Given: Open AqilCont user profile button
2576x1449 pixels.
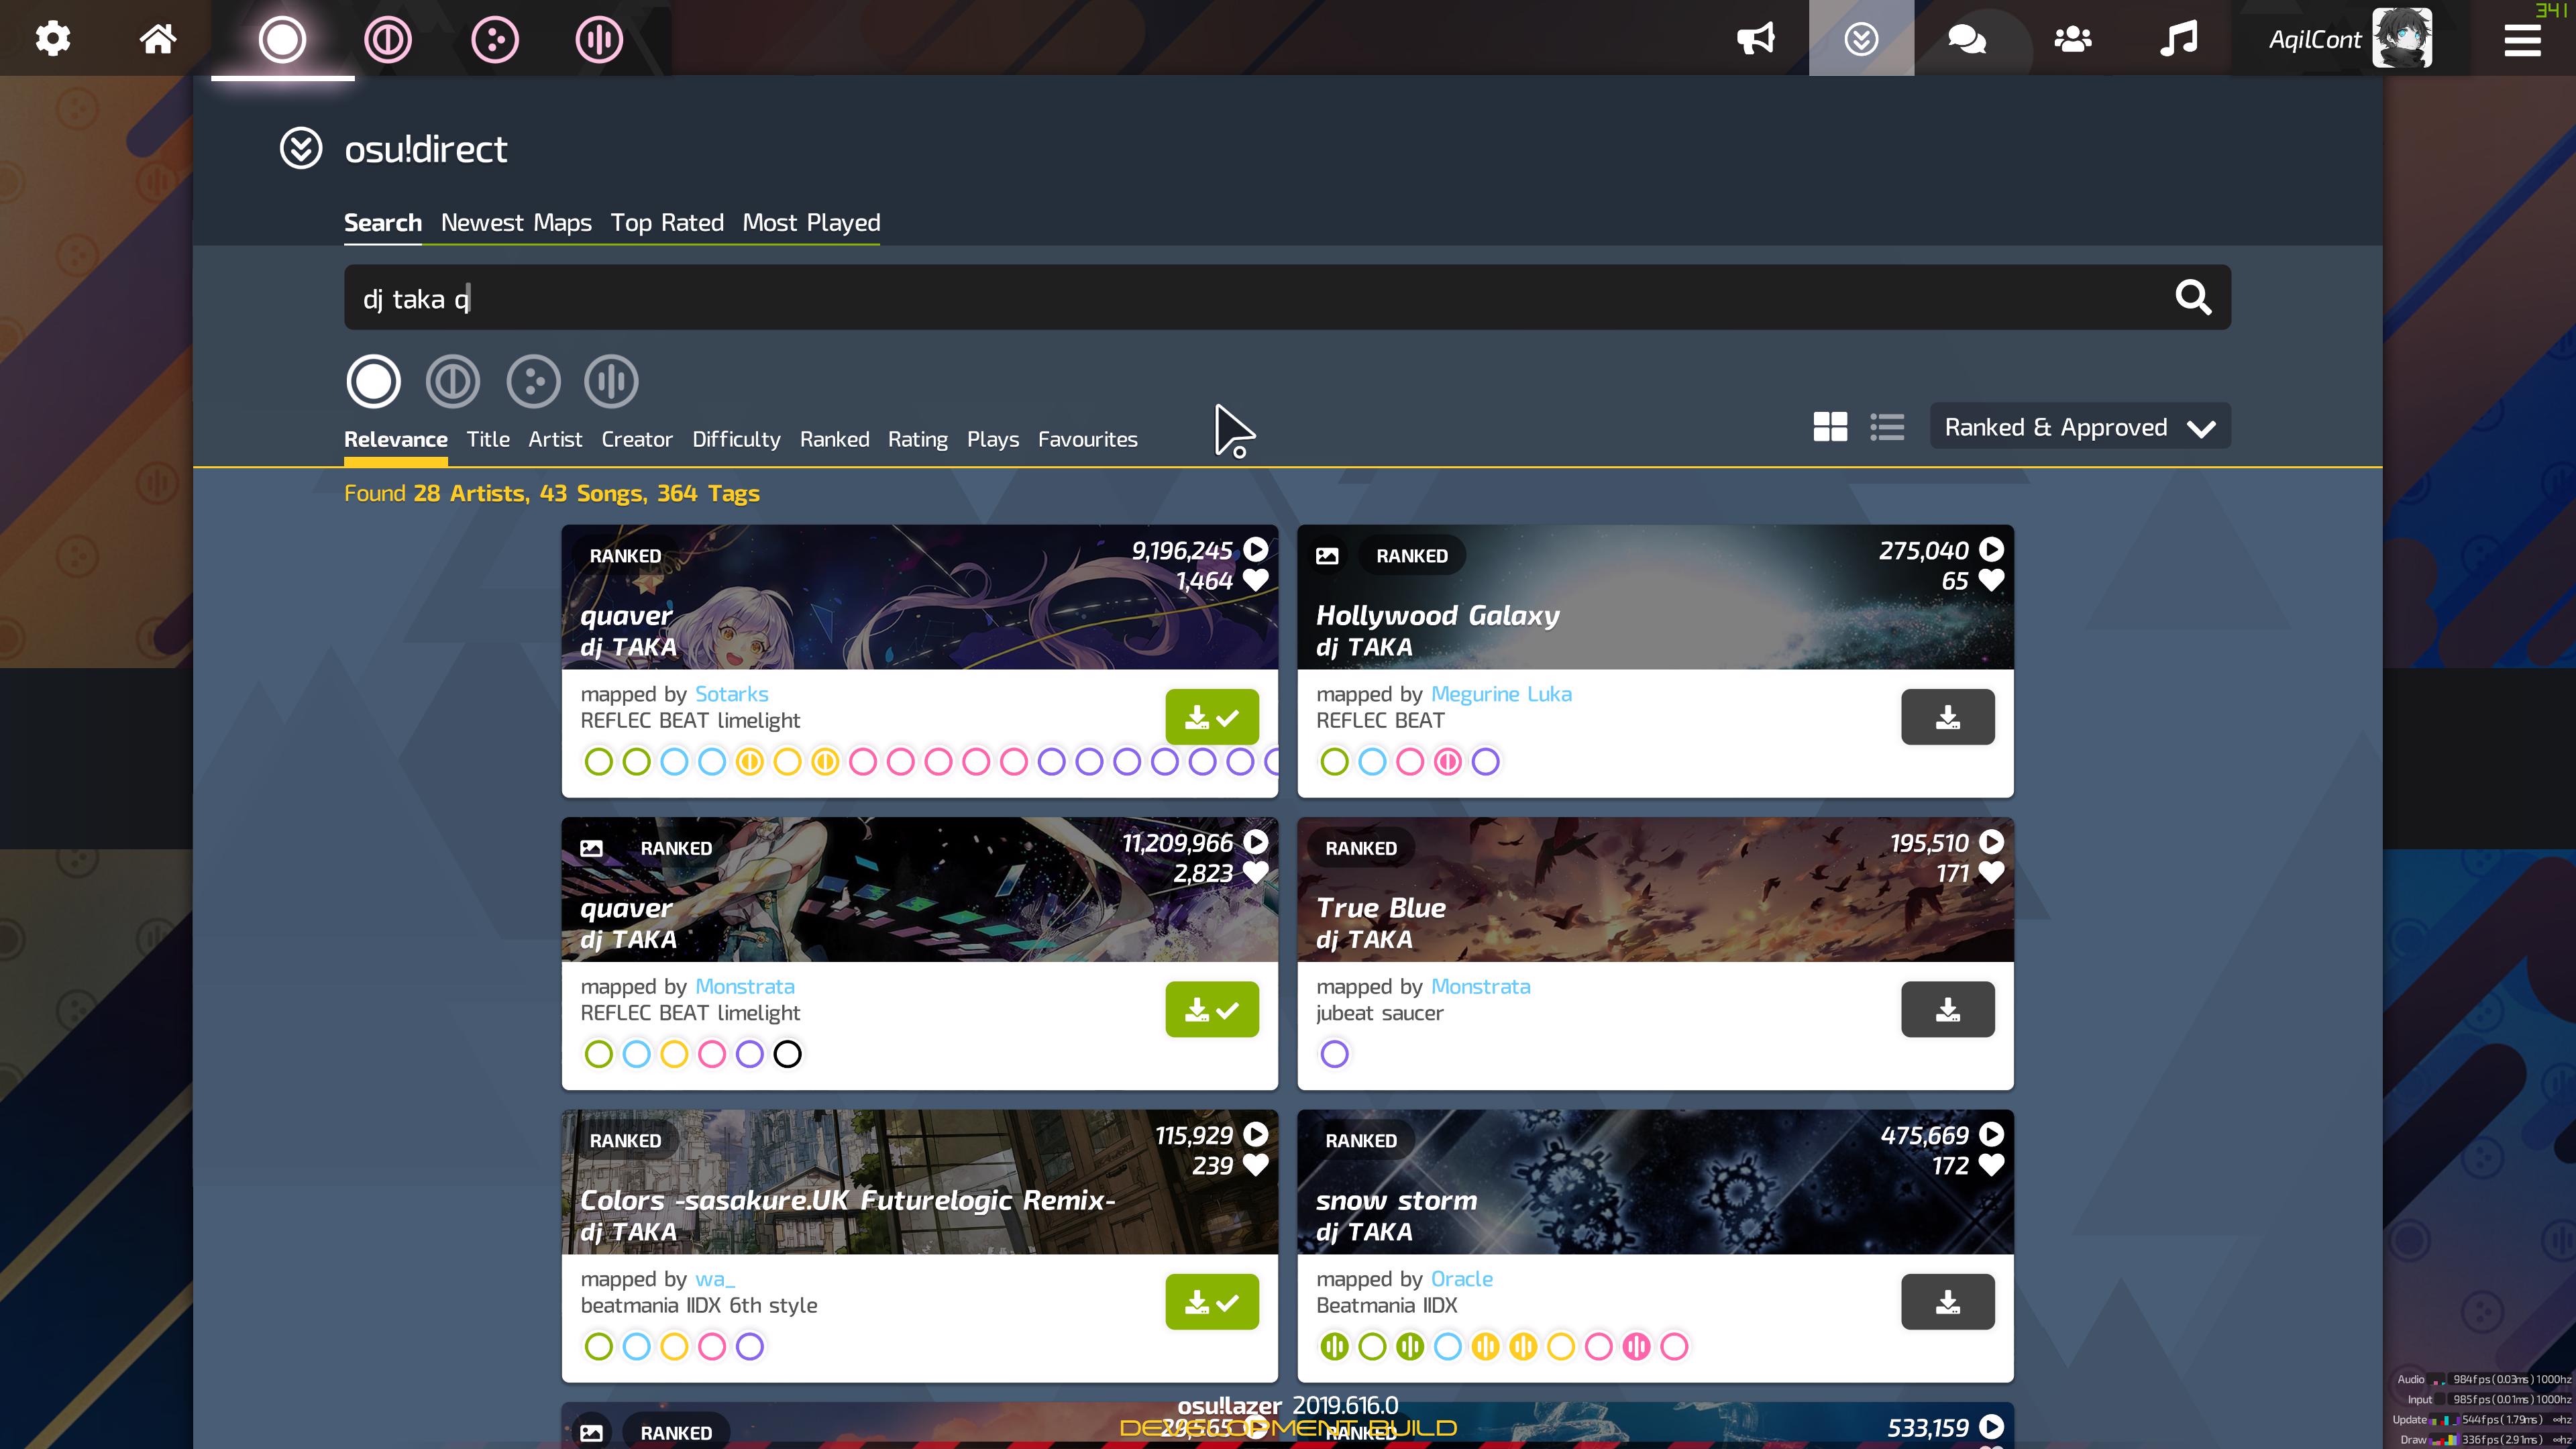Looking at the screenshot, I should point(2350,39).
